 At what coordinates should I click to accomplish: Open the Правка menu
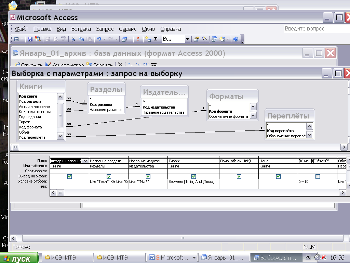42,29
